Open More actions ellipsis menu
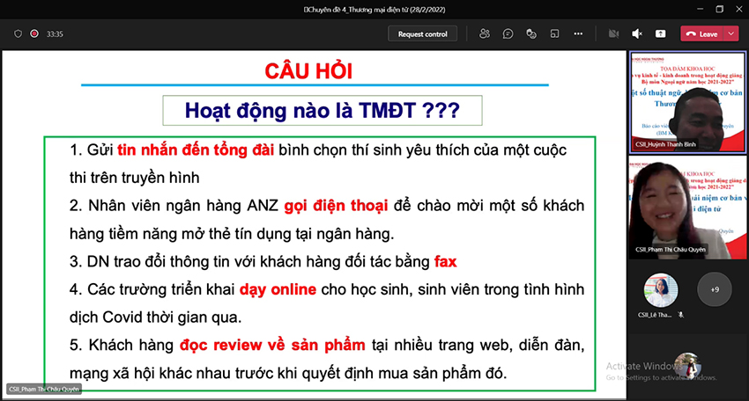Image resolution: width=749 pixels, height=401 pixels. click(x=578, y=33)
